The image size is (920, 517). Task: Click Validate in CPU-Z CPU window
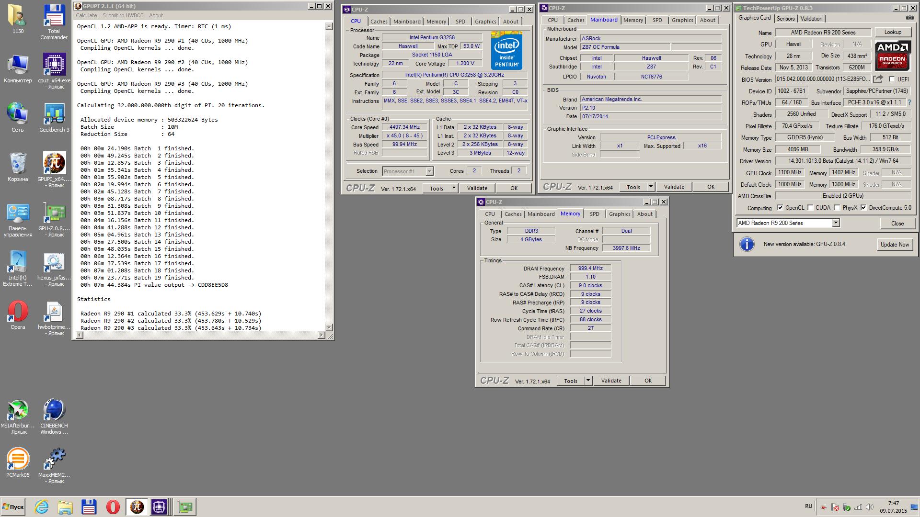[x=477, y=188]
